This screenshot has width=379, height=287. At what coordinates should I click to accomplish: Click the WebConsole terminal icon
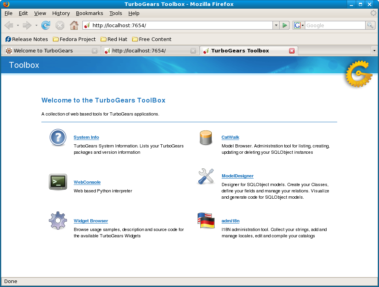point(58,182)
